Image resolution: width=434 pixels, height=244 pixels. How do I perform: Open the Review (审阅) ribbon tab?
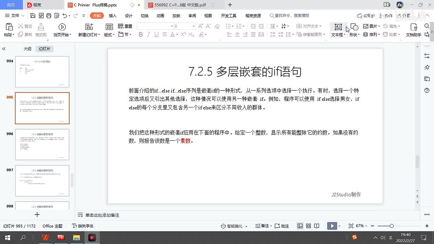[192, 16]
